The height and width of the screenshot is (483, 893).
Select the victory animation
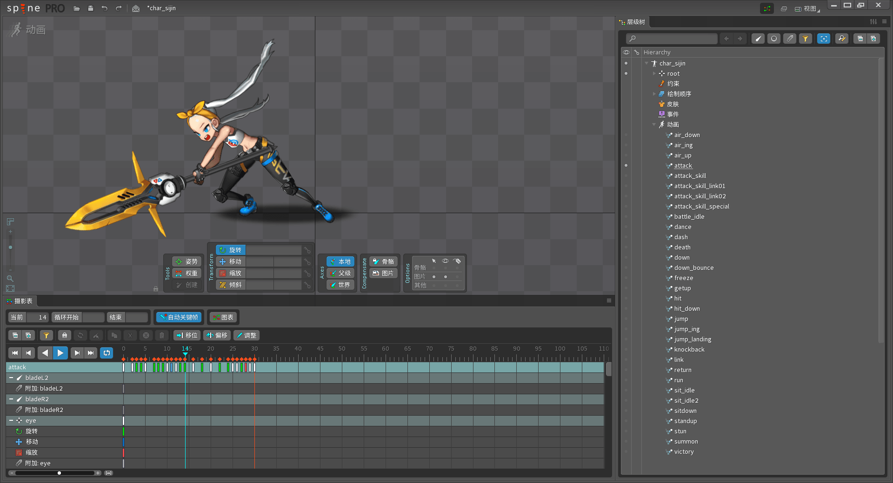tap(684, 451)
